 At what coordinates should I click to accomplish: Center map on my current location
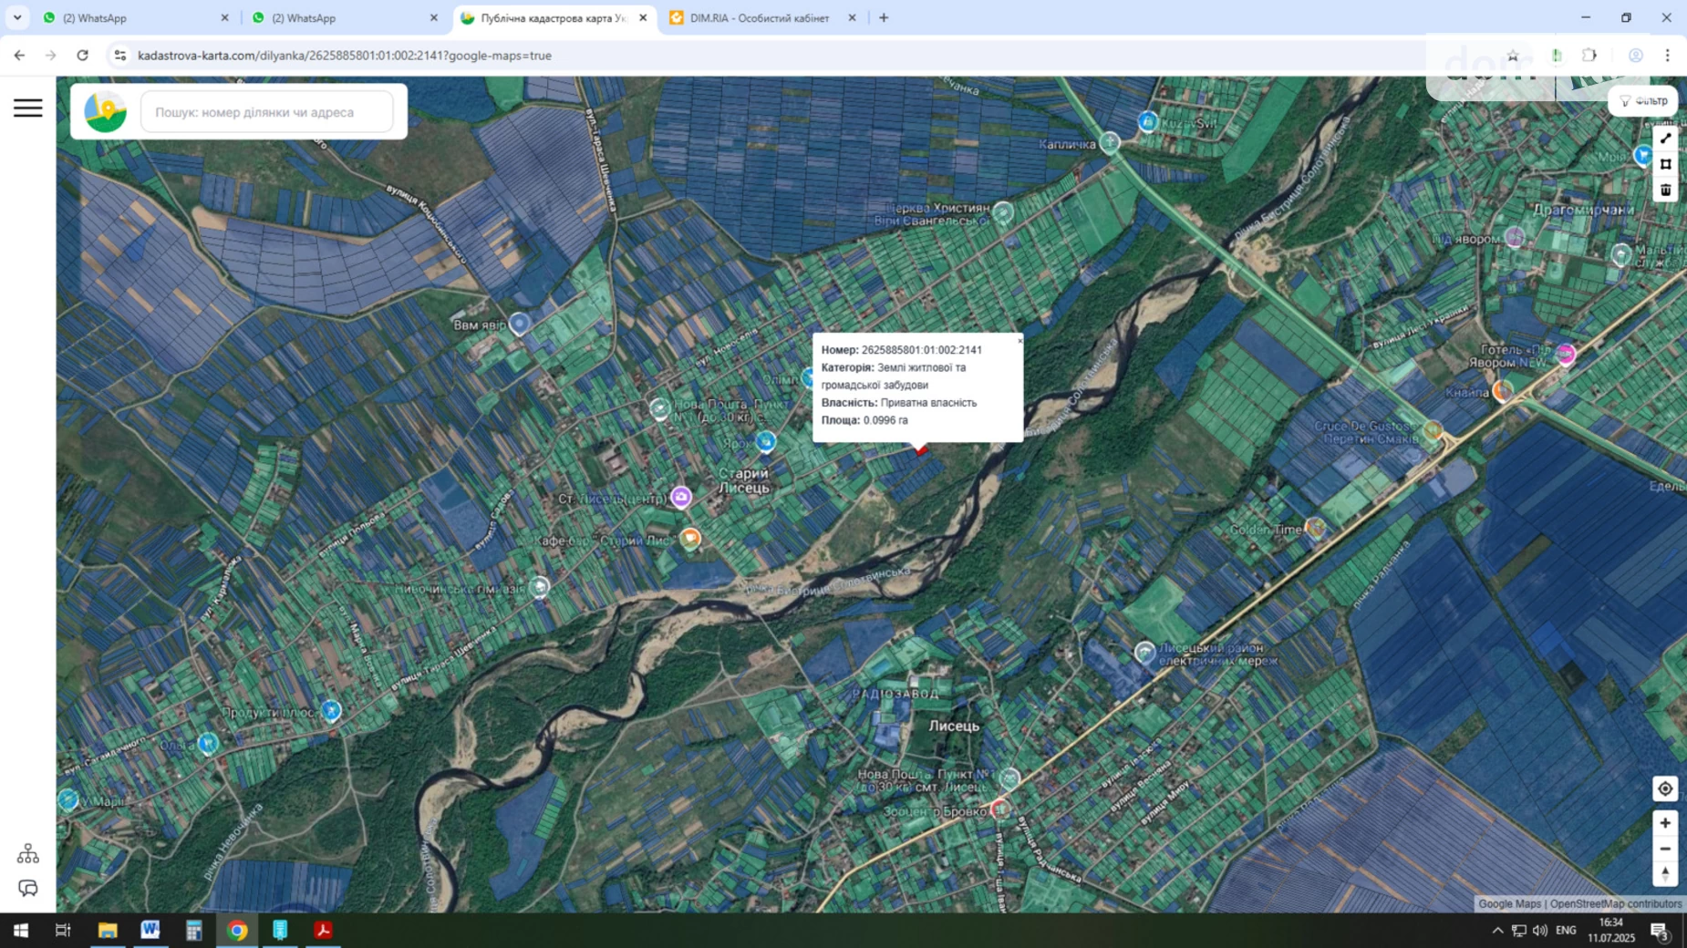tap(1664, 789)
